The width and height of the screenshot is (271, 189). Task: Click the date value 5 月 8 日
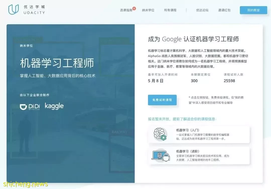tap(156, 81)
